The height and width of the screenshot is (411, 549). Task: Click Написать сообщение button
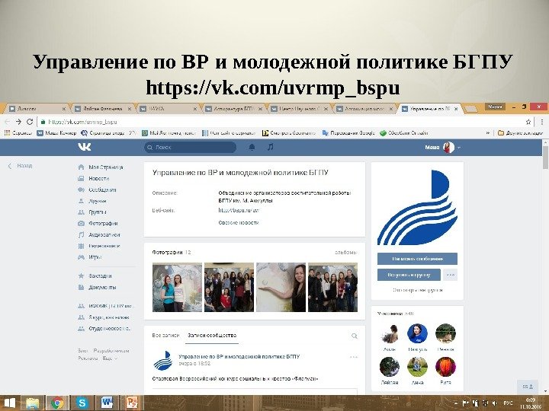click(417, 259)
